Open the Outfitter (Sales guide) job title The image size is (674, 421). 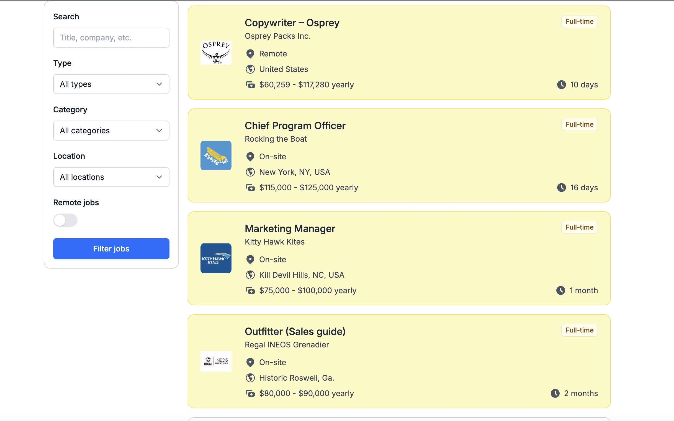[295, 331]
